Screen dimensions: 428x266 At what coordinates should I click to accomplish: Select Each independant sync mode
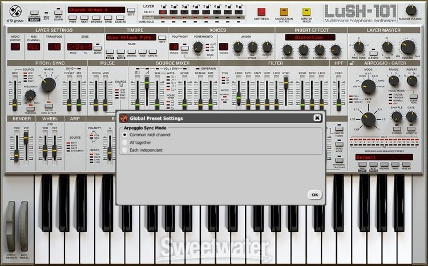click(x=125, y=150)
